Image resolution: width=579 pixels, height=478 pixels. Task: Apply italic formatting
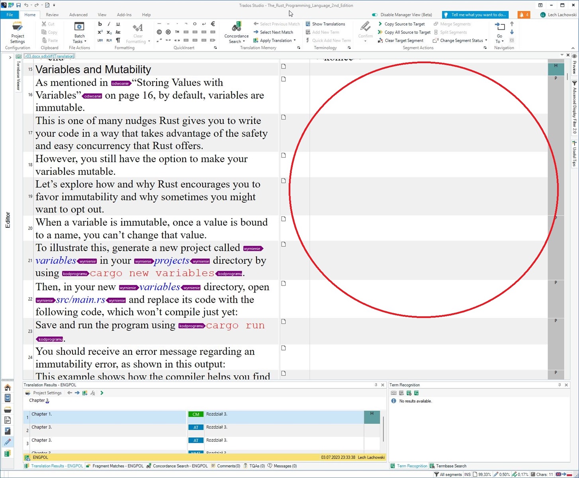coord(109,24)
